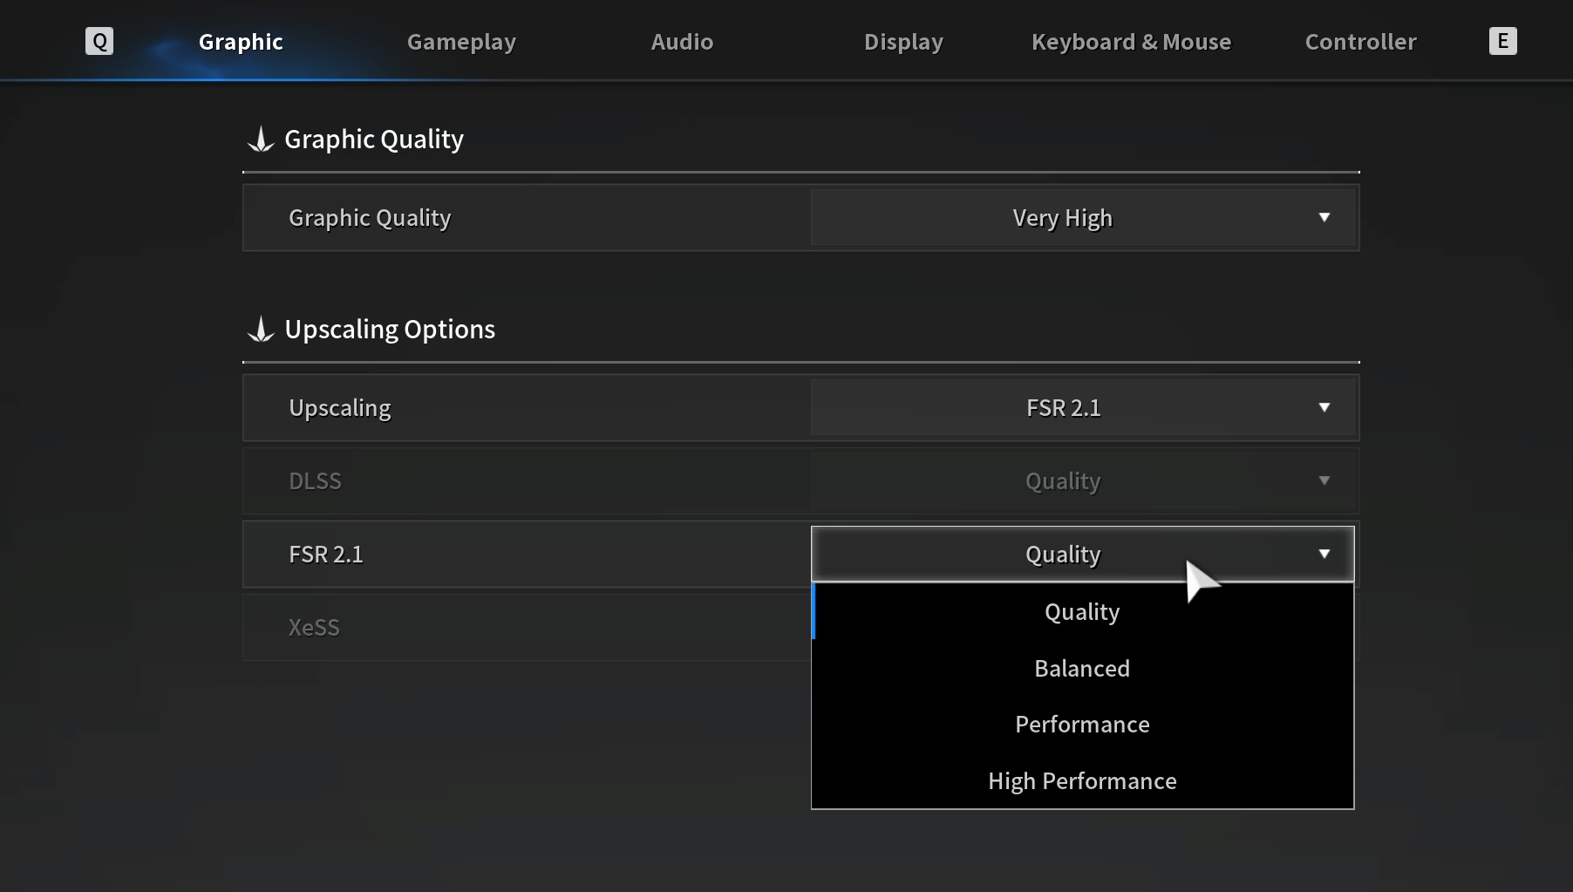Image resolution: width=1573 pixels, height=892 pixels.
Task: Pick High Performance FSR option
Action: coord(1082,781)
